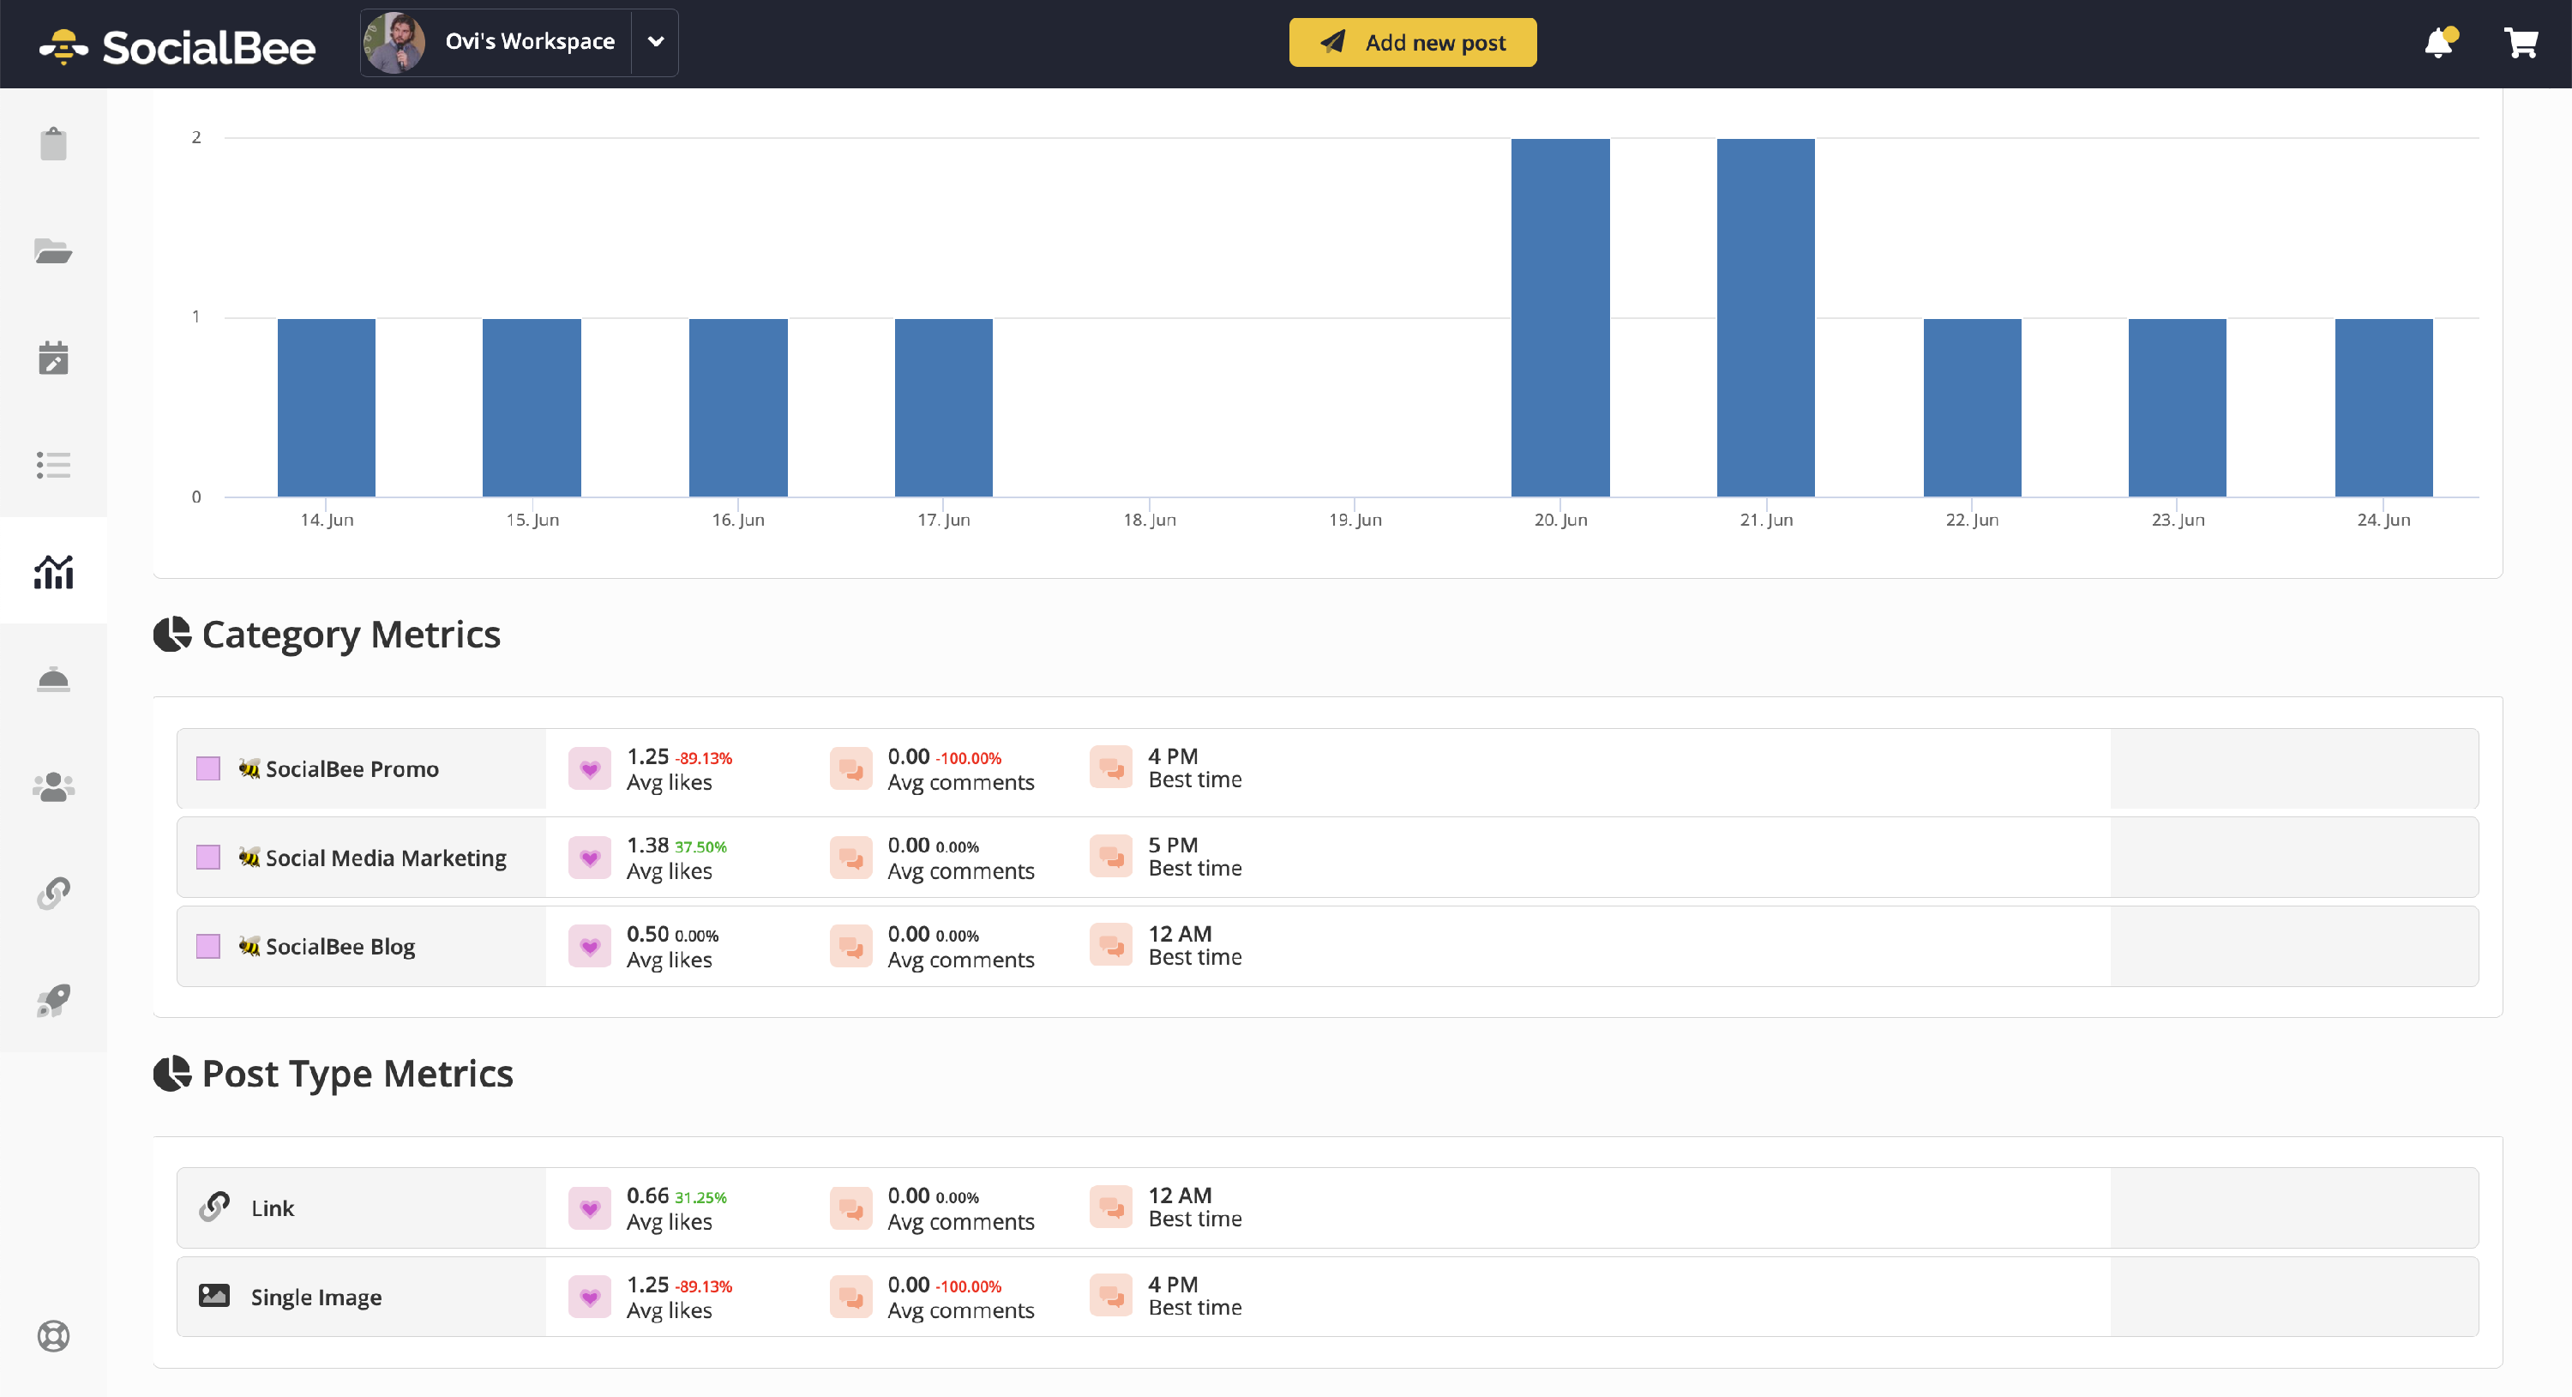The width and height of the screenshot is (2572, 1397).
Task: Click the SocialBee Blog avg comments icon
Action: pyautogui.click(x=850, y=946)
